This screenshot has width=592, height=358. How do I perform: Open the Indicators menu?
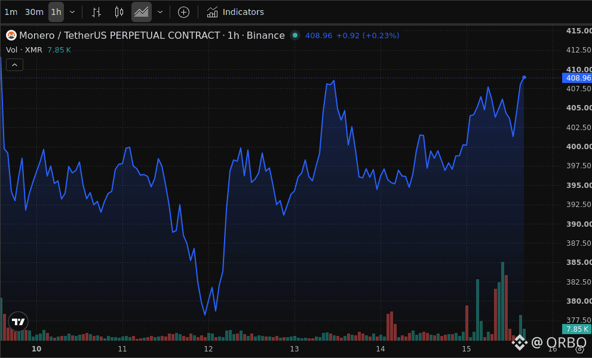[235, 12]
